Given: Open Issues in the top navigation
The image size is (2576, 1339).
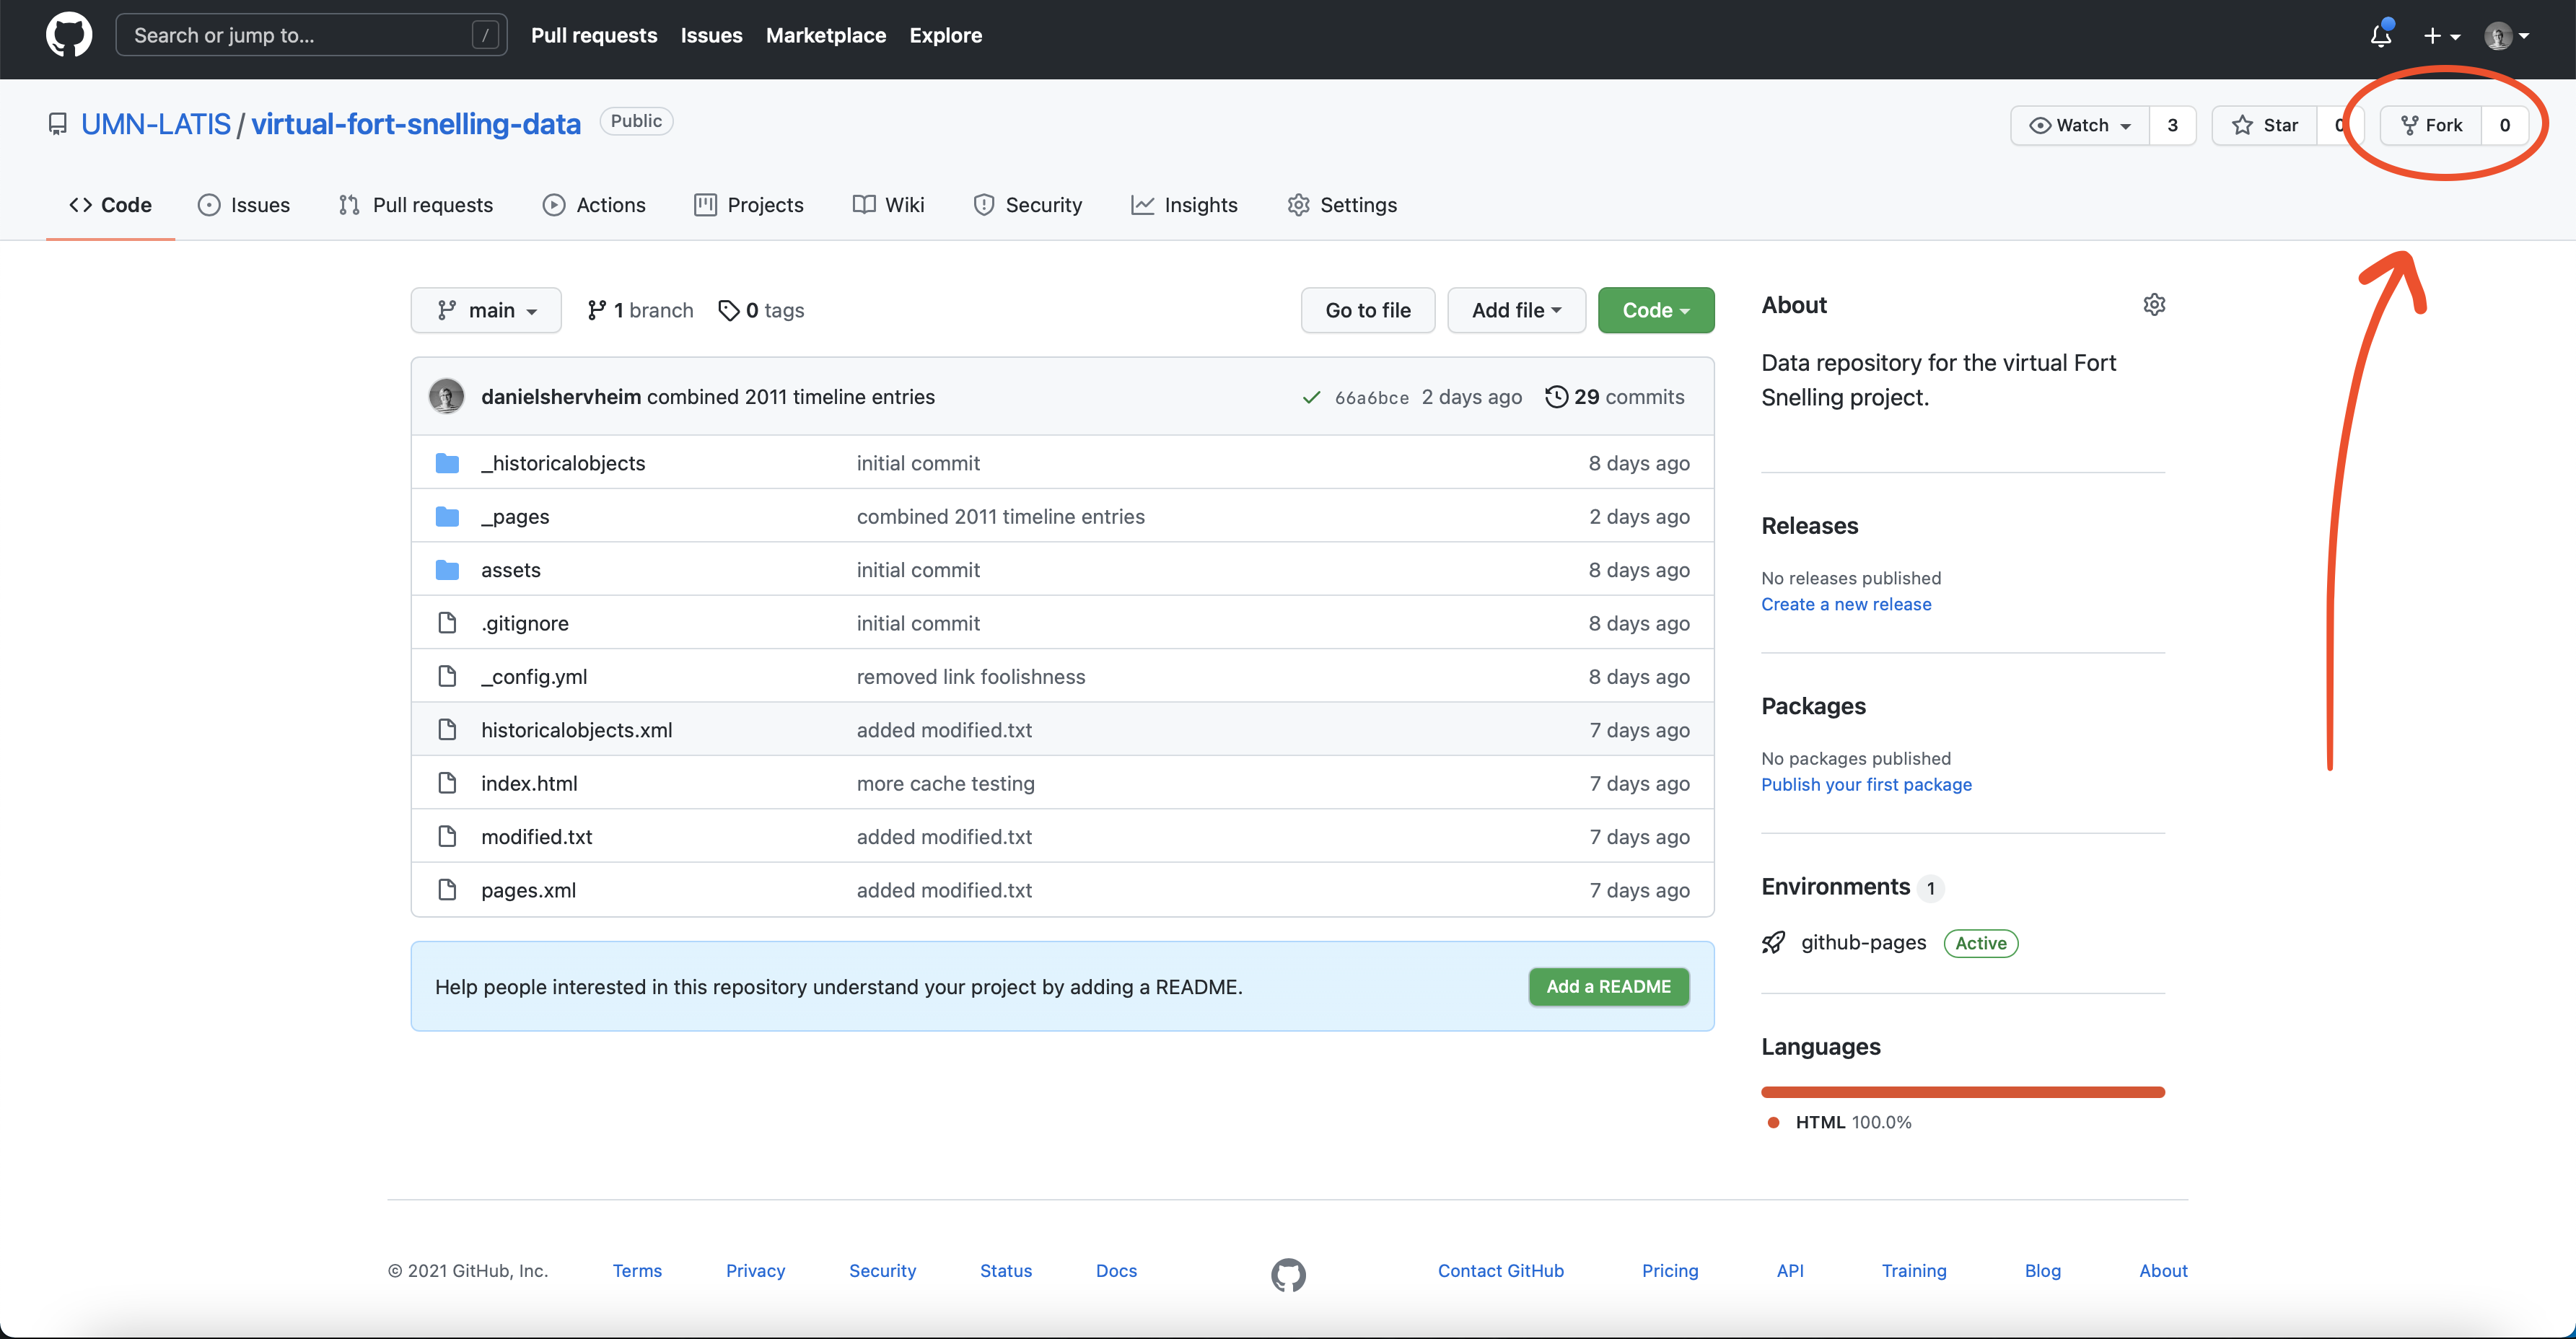Looking at the screenshot, I should tap(711, 35).
